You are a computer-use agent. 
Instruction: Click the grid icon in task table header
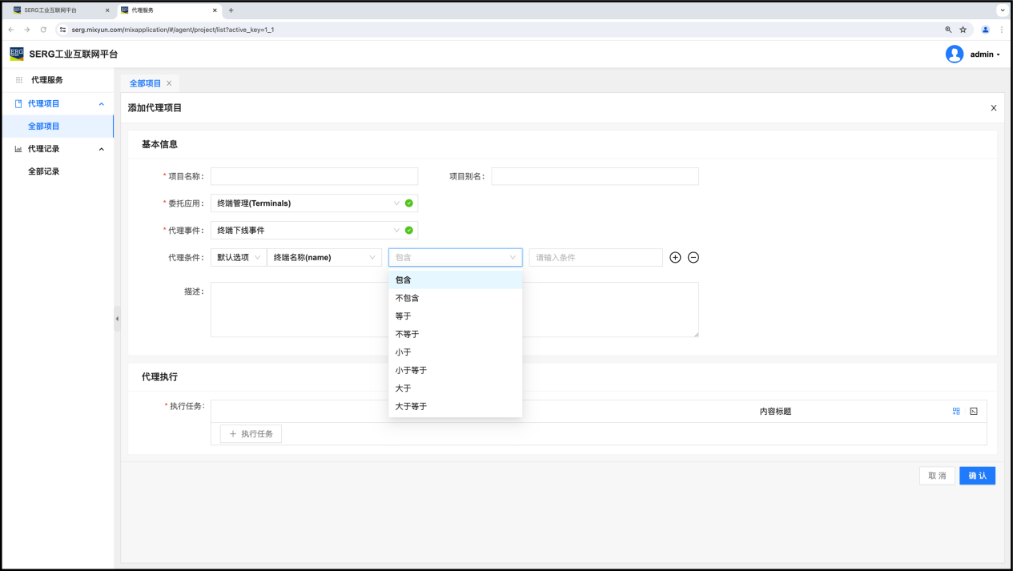coord(956,411)
